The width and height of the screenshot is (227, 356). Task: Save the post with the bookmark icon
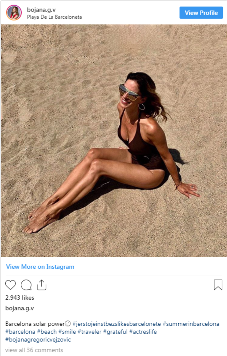[x=218, y=285]
